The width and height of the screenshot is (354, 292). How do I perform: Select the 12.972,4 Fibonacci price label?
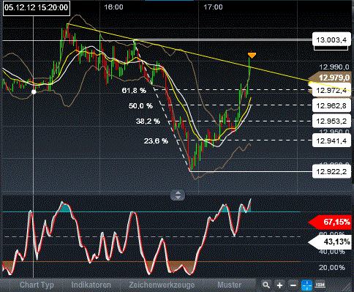click(x=331, y=91)
